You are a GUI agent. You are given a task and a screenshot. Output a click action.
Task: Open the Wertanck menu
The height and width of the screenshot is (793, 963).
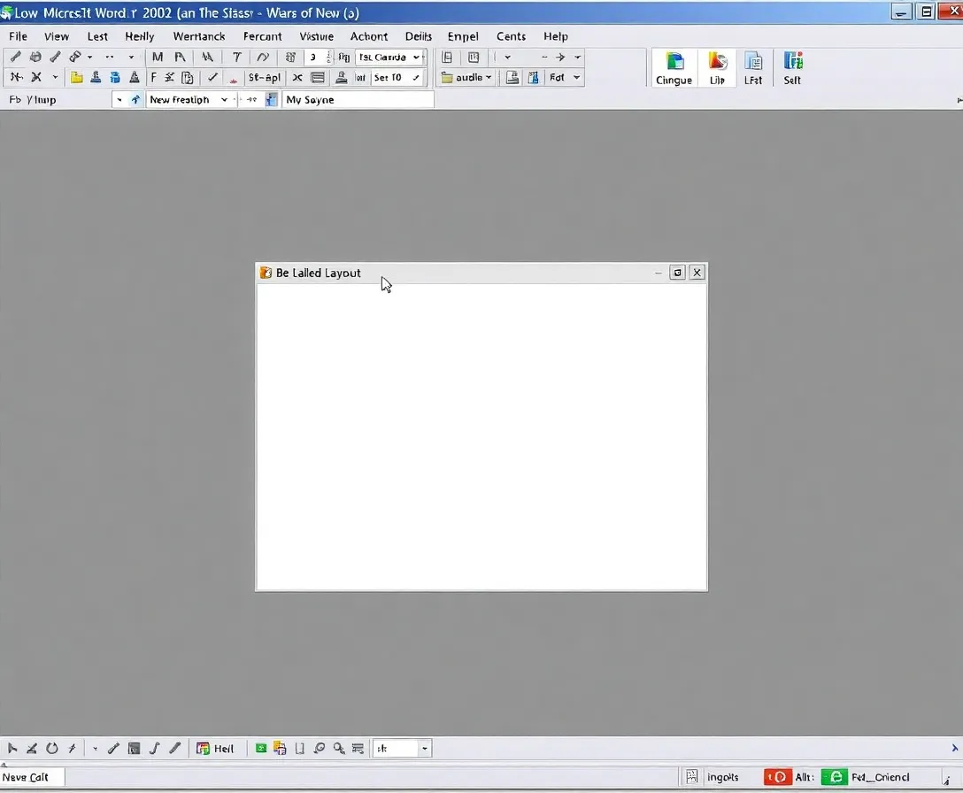(199, 36)
